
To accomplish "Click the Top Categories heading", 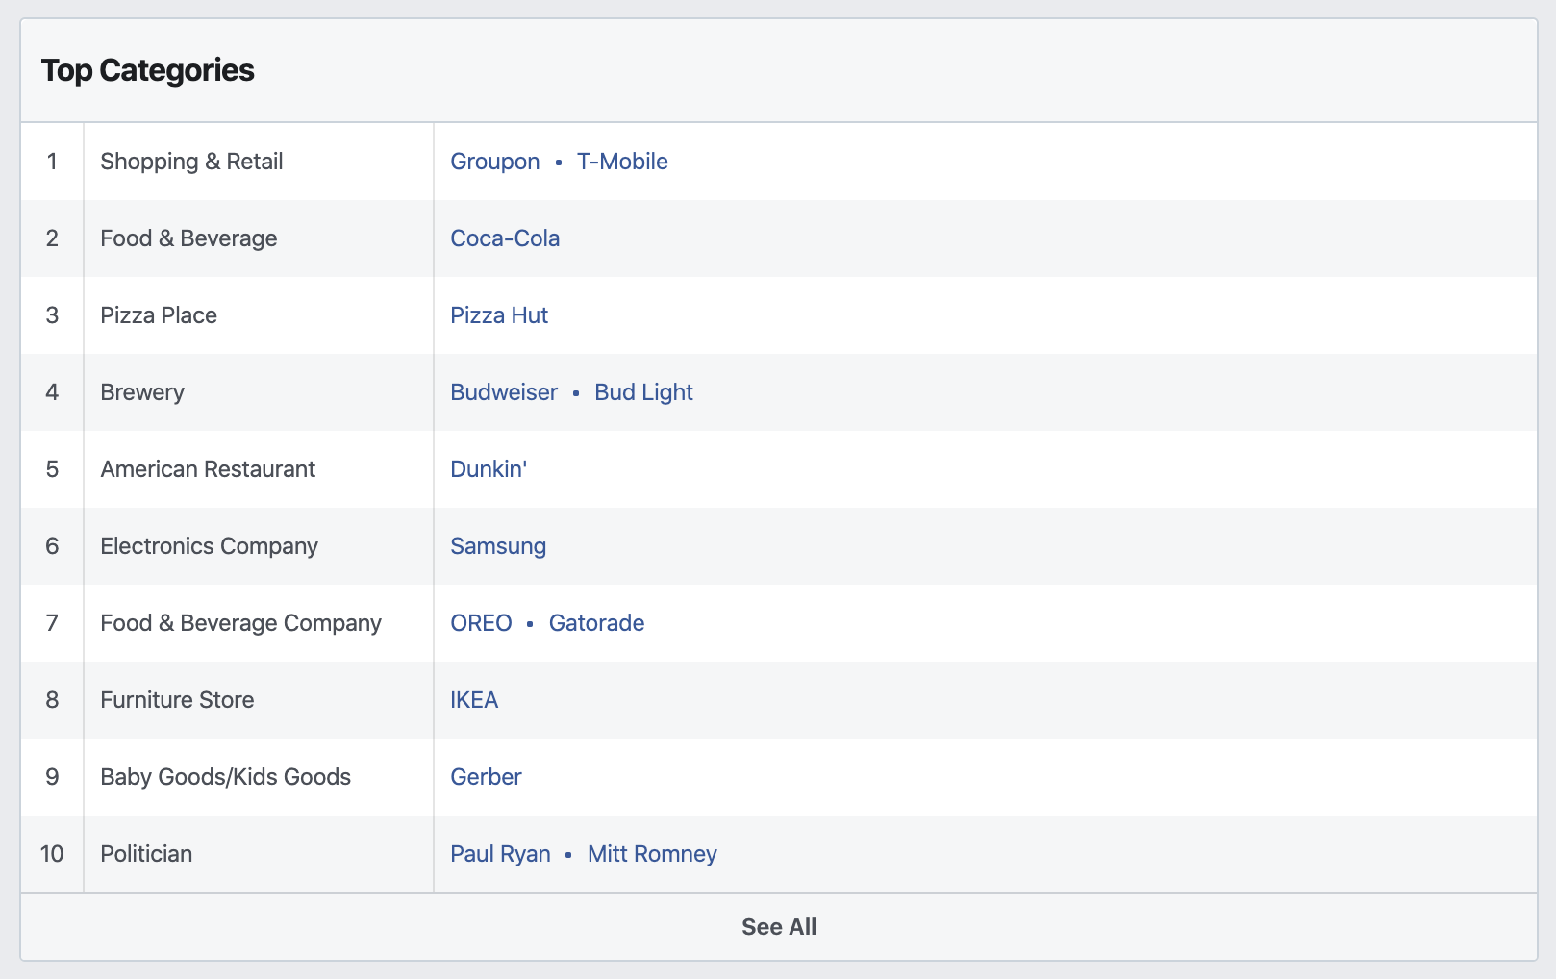I will 147,69.
